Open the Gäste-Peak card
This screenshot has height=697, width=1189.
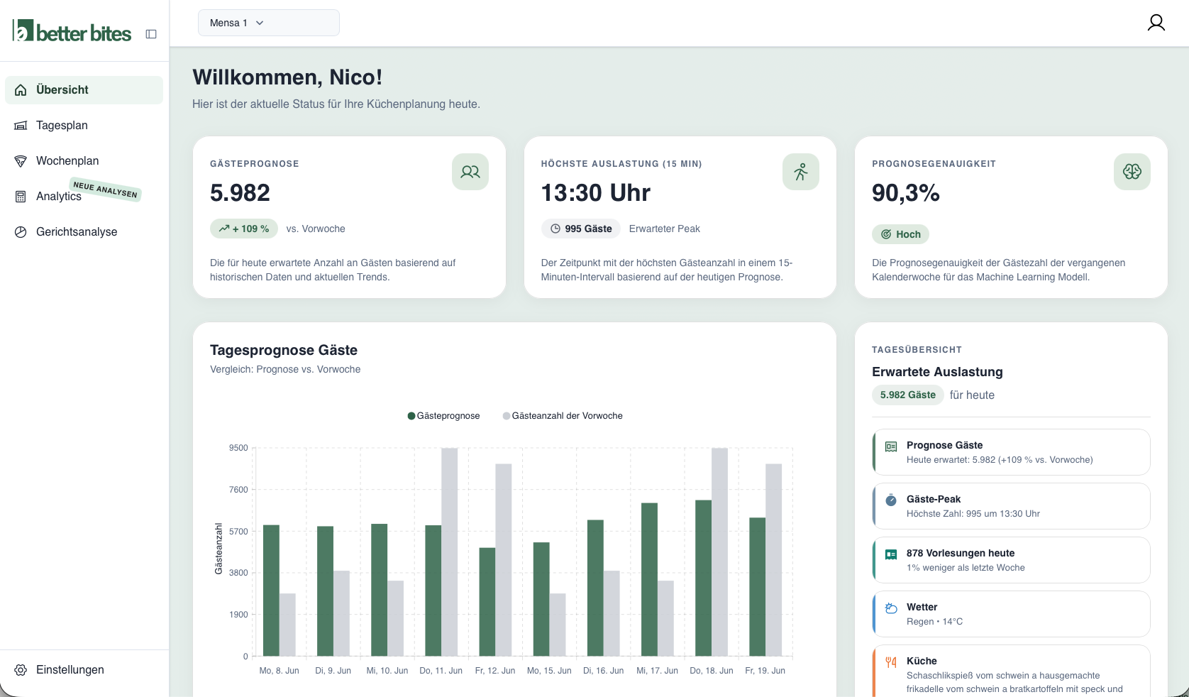(x=1011, y=506)
